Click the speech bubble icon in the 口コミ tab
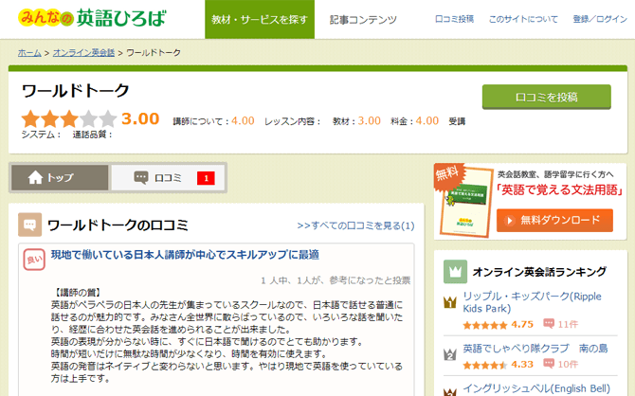635x396 pixels. (141, 177)
